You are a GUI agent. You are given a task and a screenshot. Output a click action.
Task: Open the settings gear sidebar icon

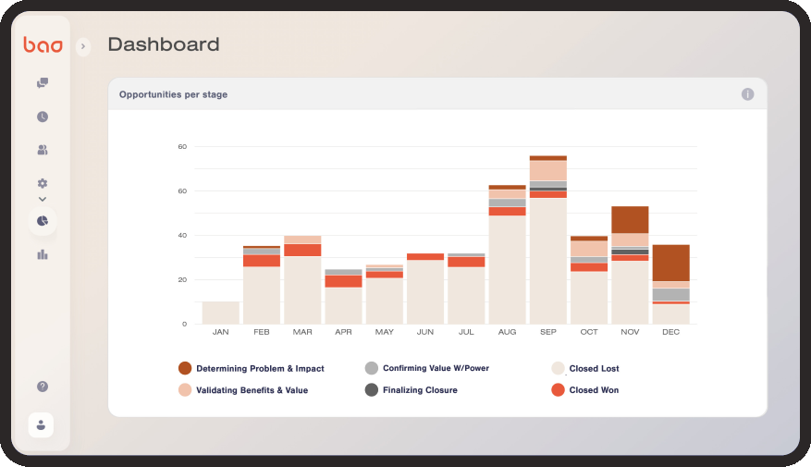[43, 184]
